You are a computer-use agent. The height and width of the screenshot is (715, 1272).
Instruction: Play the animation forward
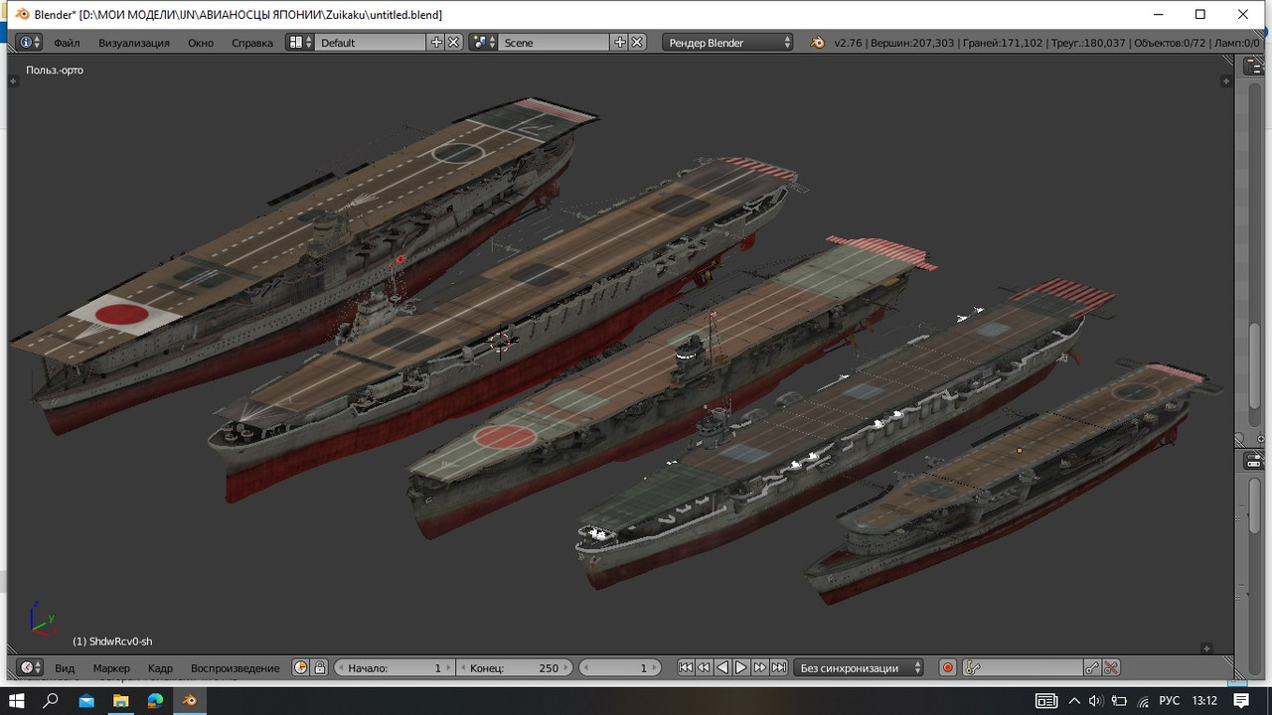click(741, 668)
